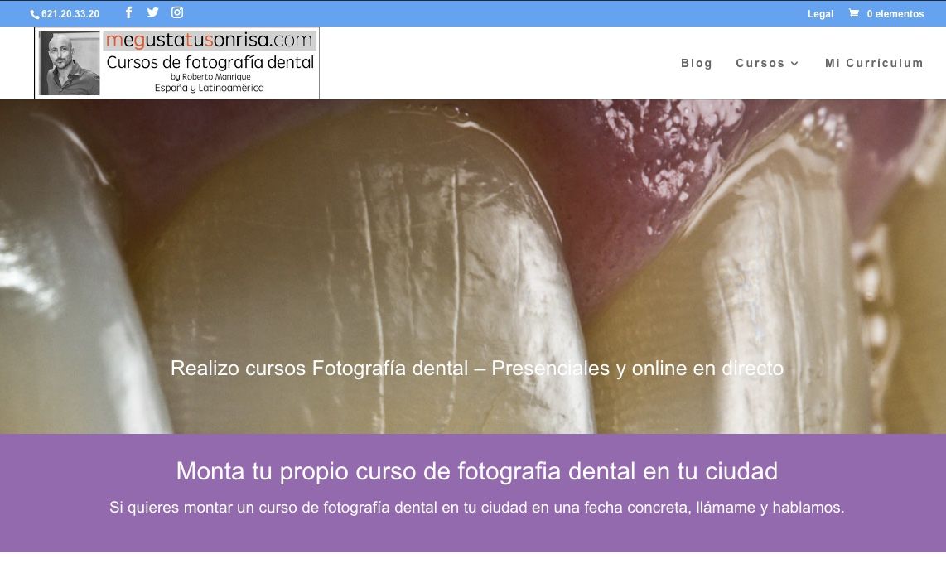Click the 'Realizo cursos Fotografía dental' slide heading
The height and width of the screenshot is (583, 946).
[x=476, y=368]
